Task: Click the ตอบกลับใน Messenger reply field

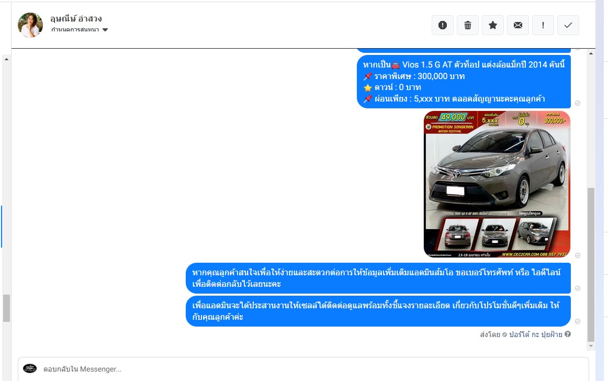Action: click(303, 369)
